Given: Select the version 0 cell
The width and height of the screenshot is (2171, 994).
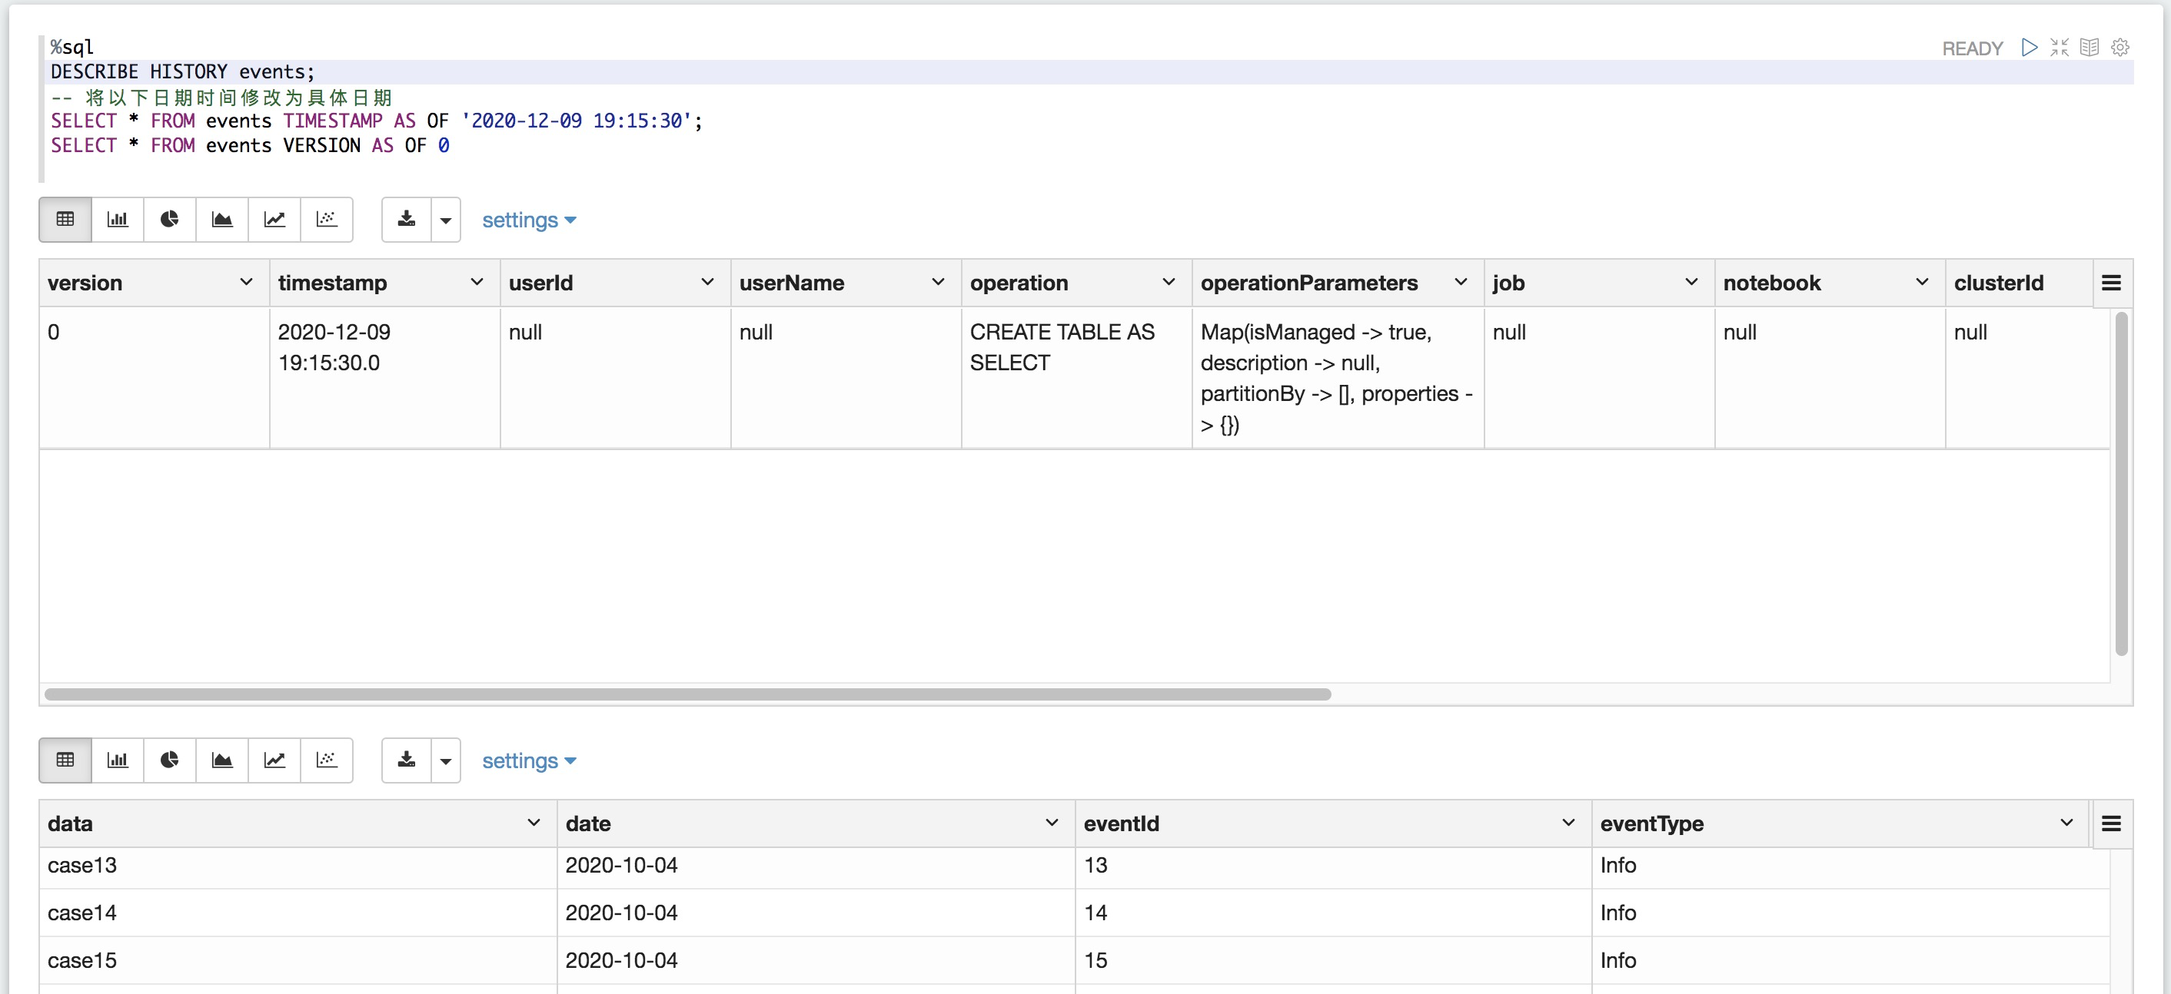Looking at the screenshot, I should (x=155, y=378).
